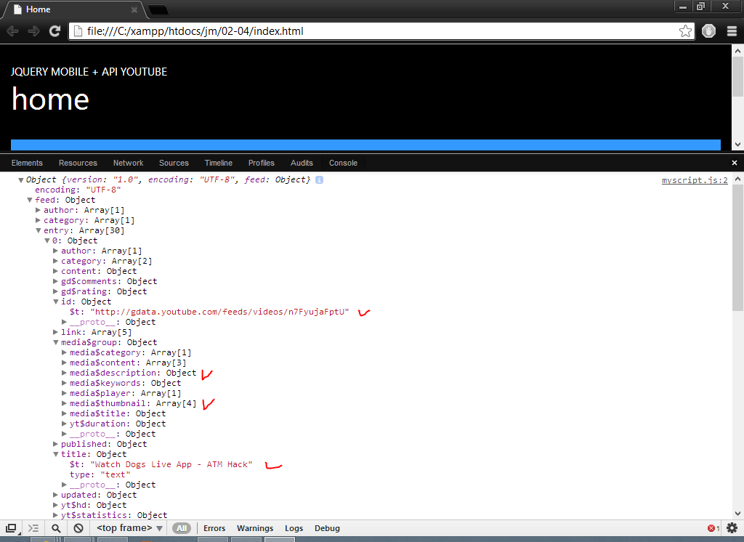Expand media$keywords Object
The width and height of the screenshot is (744, 542).
64,384
